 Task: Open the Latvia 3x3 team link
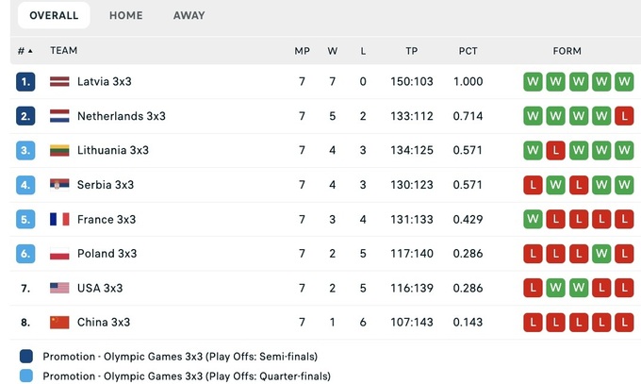pyautogui.click(x=104, y=81)
